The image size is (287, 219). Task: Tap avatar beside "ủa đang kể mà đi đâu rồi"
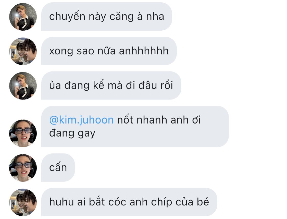click(x=23, y=86)
